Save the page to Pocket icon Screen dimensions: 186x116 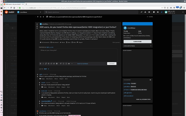165,8
